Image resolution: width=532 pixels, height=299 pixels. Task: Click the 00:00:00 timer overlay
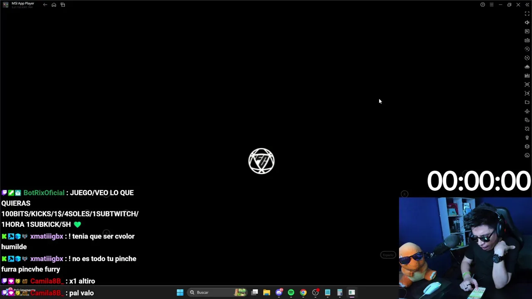click(x=478, y=181)
